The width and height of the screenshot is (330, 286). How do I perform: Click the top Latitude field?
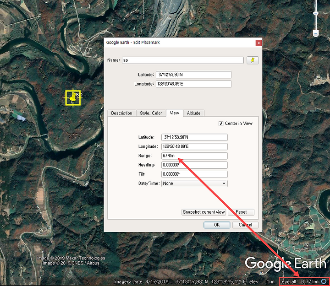(x=193, y=75)
